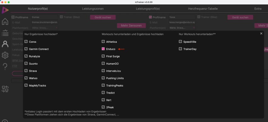
Task: Toggle Trainer (Bike) checkbox for Tessa
Action: [x=199, y=17]
